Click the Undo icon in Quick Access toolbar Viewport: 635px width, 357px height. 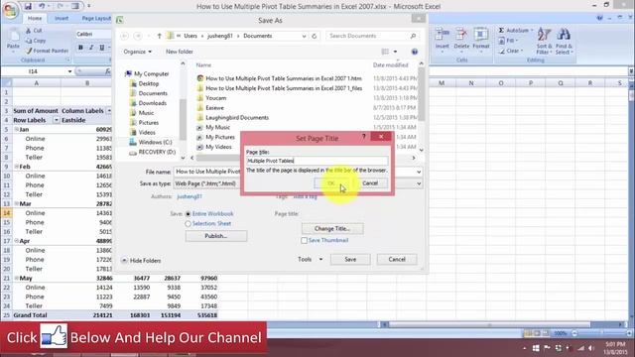click(42, 6)
